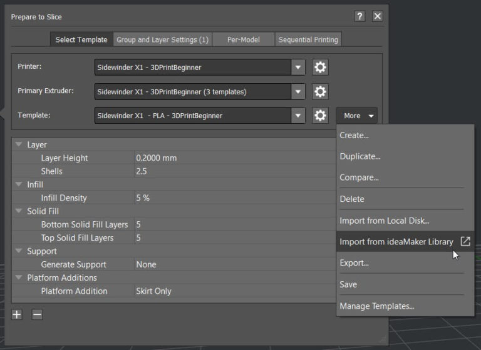Open Primary Extruder settings gear icon
The height and width of the screenshot is (350, 481).
click(x=320, y=91)
